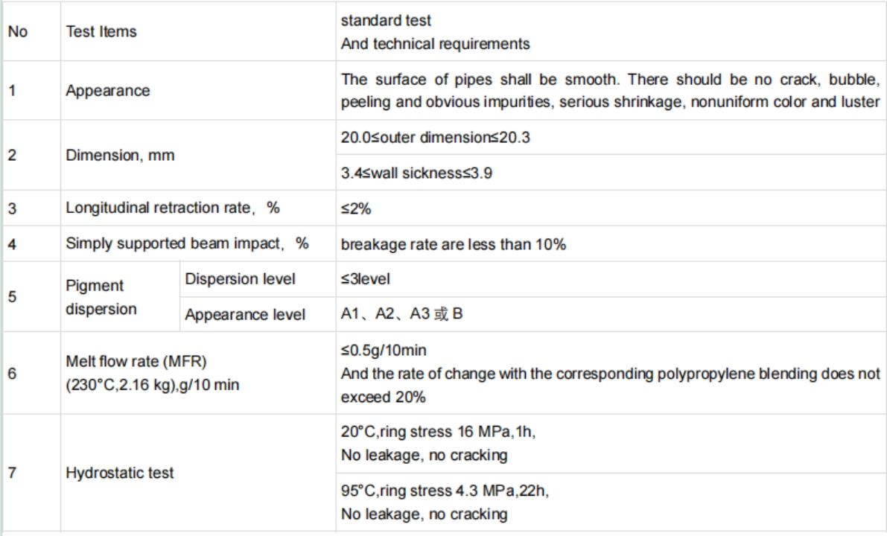This screenshot has height=536, width=887.
Task: Click the '≤2%' requirement cell
Action: (x=356, y=209)
